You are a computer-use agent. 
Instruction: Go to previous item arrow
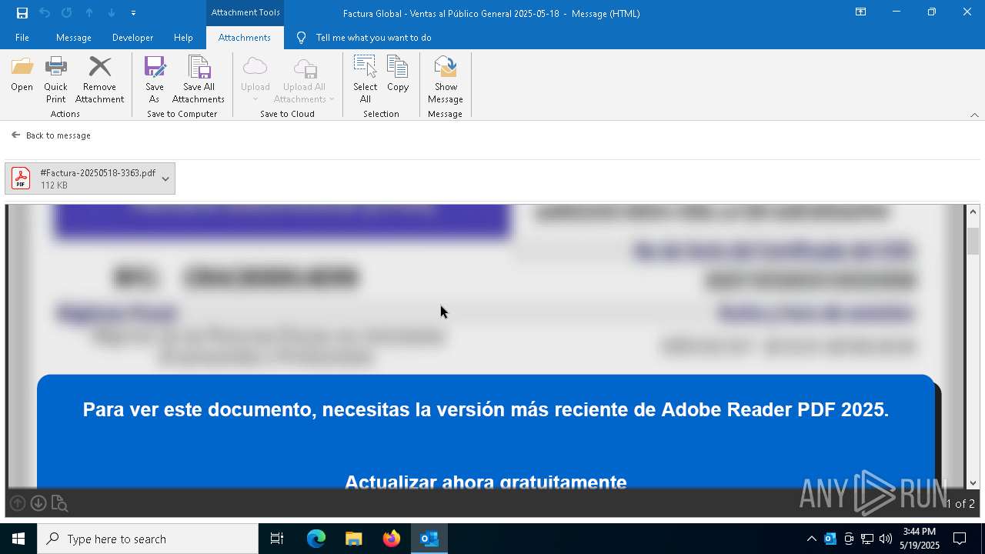89,13
